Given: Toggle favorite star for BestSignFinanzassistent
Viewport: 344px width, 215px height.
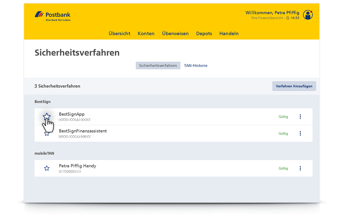Looking at the screenshot, I should pyautogui.click(x=47, y=133).
